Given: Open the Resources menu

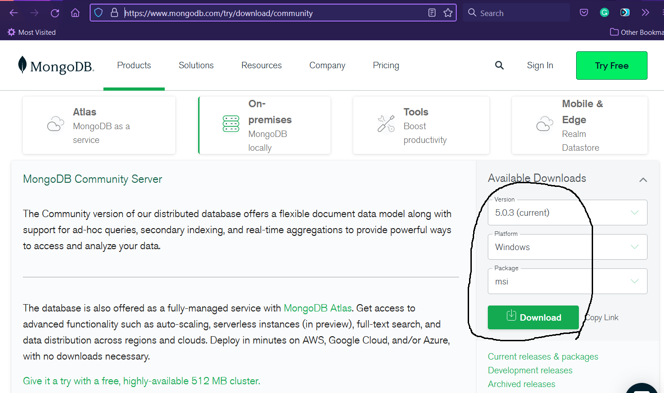Looking at the screenshot, I should coord(261,65).
